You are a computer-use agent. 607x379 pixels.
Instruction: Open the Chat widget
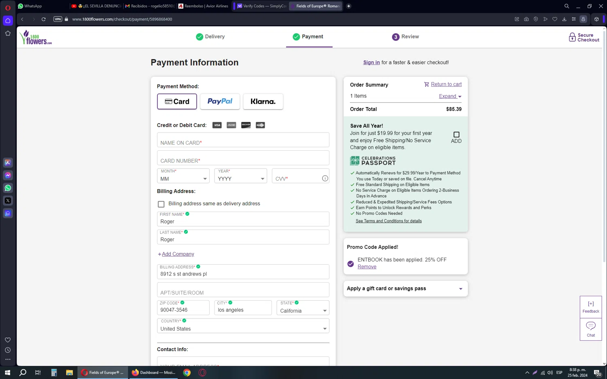click(591, 329)
